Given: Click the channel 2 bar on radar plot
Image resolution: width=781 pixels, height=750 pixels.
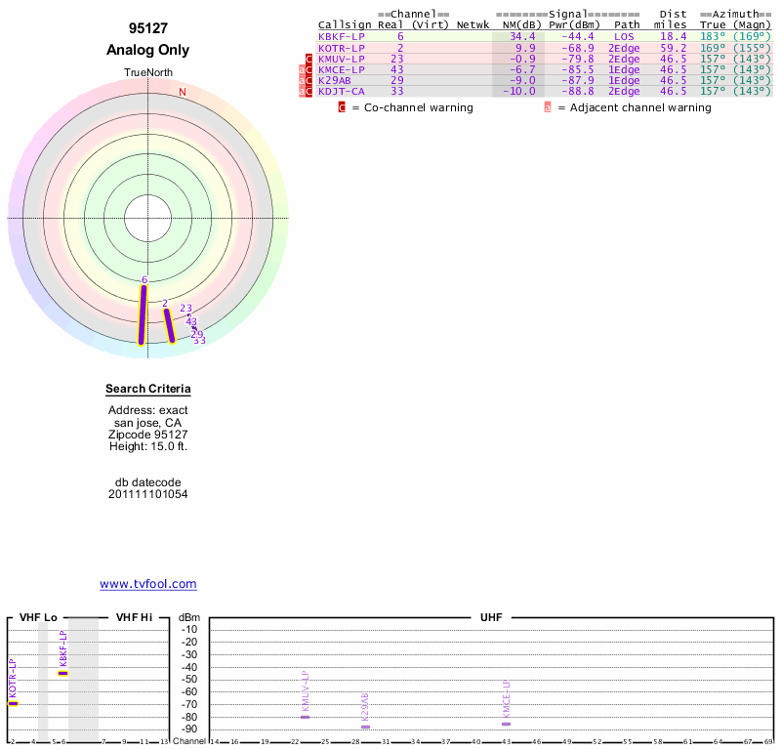Looking at the screenshot, I should pyautogui.click(x=169, y=325).
